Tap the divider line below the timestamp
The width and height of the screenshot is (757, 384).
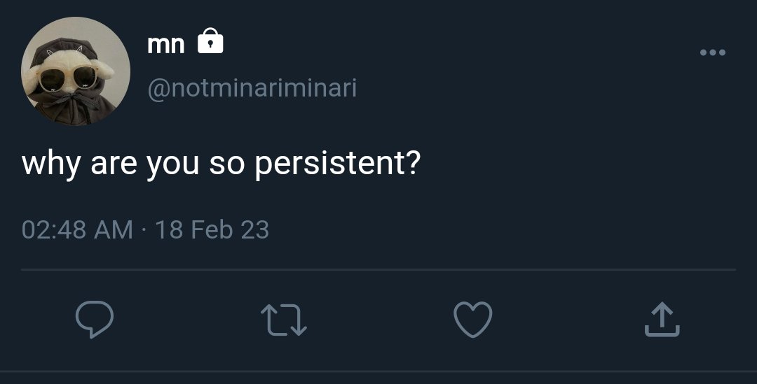click(378, 269)
